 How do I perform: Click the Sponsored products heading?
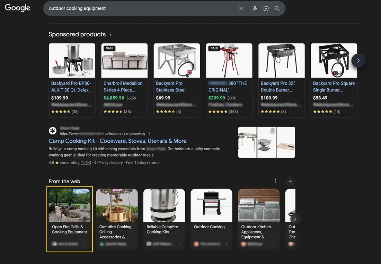[x=77, y=34]
